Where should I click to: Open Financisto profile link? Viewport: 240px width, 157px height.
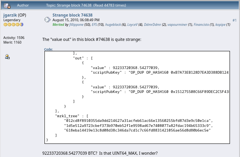(x=201, y=25)
